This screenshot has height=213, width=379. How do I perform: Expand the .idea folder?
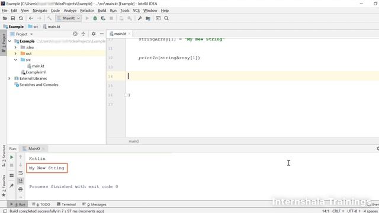[x=16, y=47]
